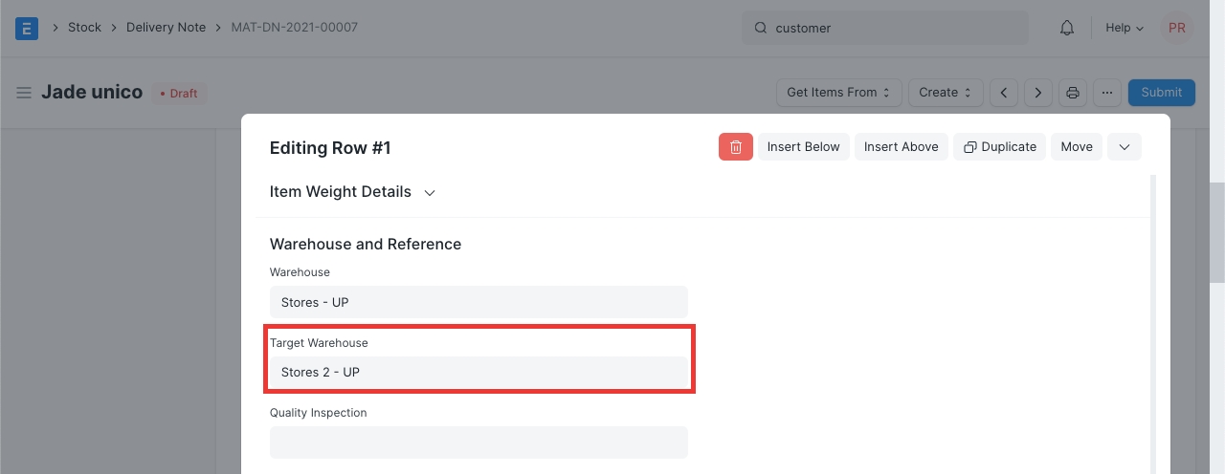
Task: Open the Help dropdown
Action: coord(1124,28)
